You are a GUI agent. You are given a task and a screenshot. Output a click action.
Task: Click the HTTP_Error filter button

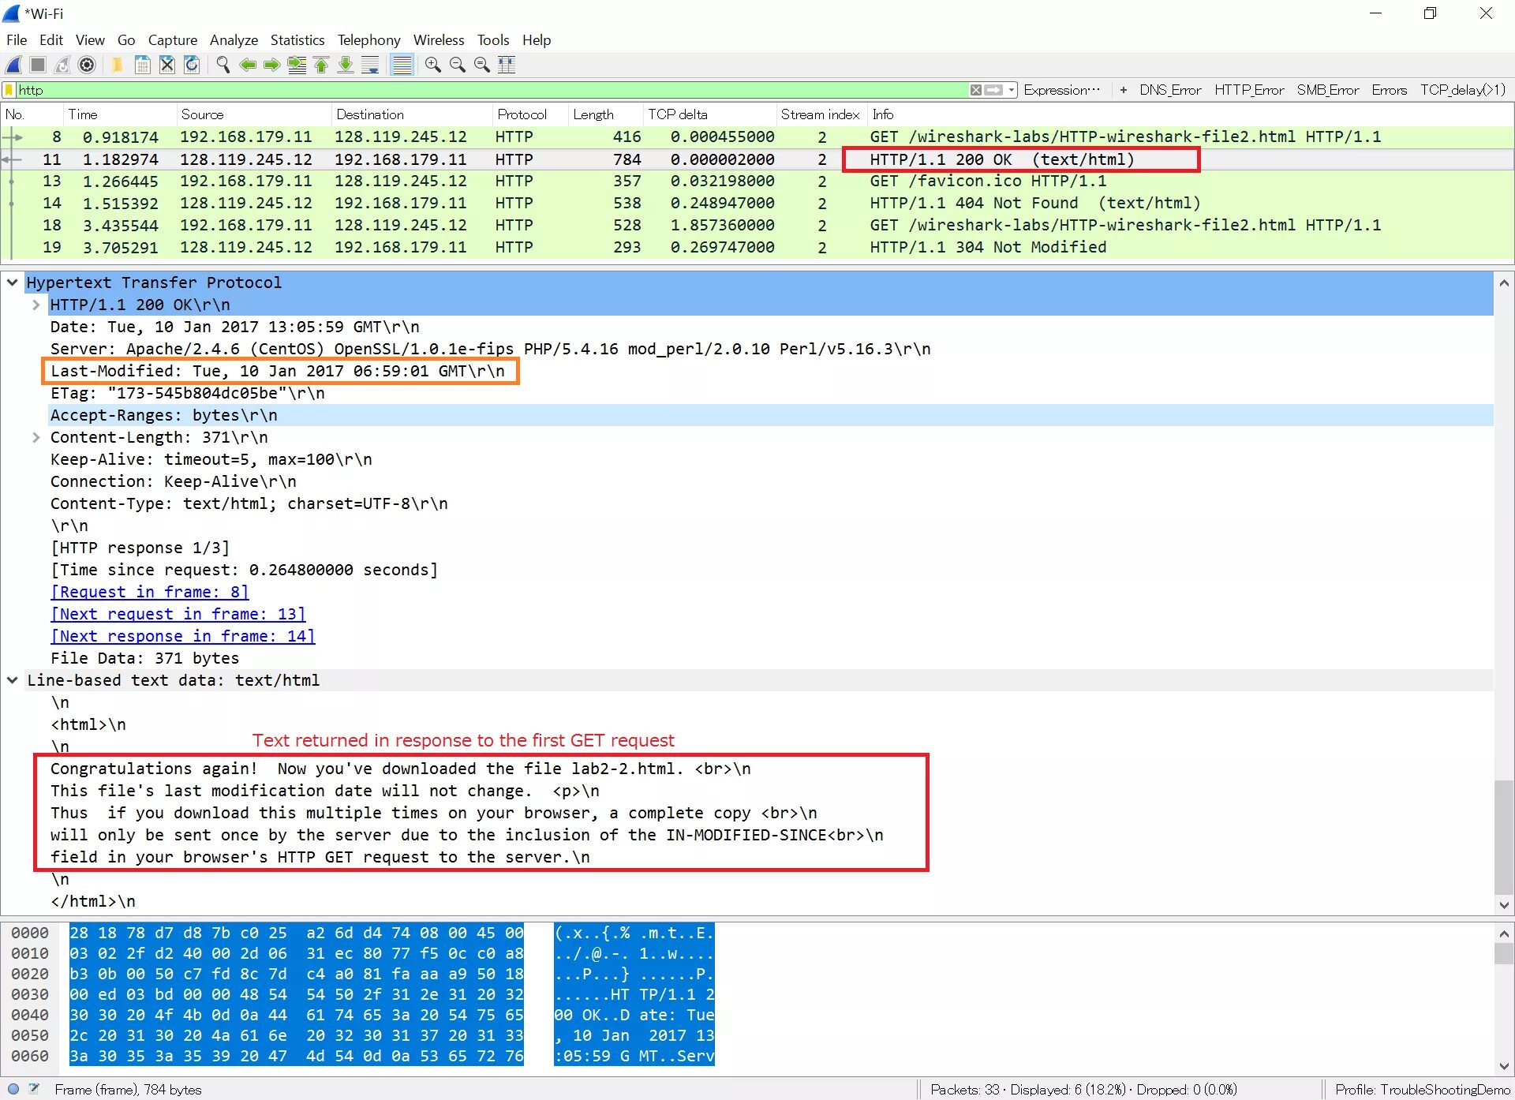[x=1248, y=90]
